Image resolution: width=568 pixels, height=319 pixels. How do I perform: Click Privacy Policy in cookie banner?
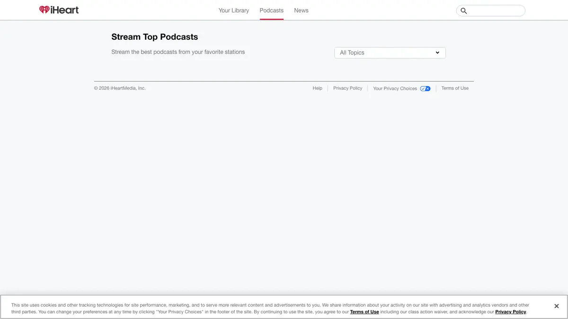pos(511,312)
